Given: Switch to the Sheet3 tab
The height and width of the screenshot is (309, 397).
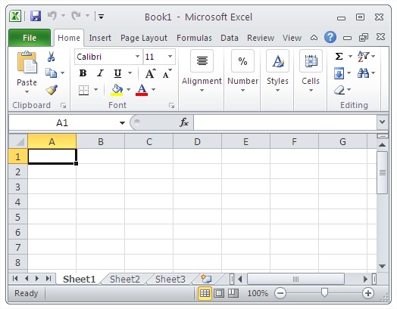Looking at the screenshot, I should [x=170, y=280].
